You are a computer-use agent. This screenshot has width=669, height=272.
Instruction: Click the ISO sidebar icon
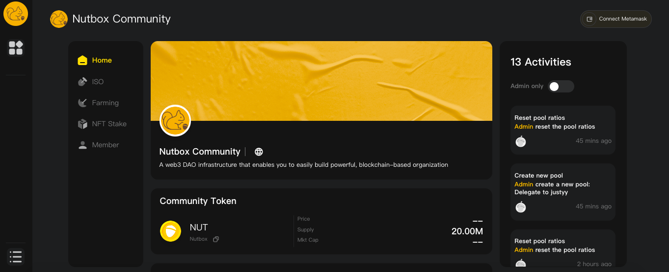[x=82, y=82]
